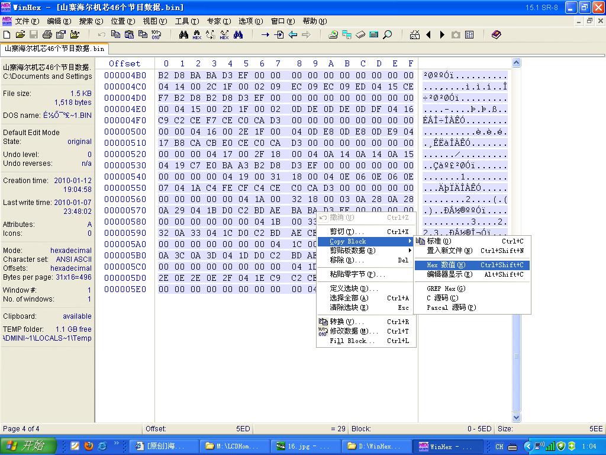
Task: Click the Modify Data 101/010 toolbar icon
Action: pos(156,35)
